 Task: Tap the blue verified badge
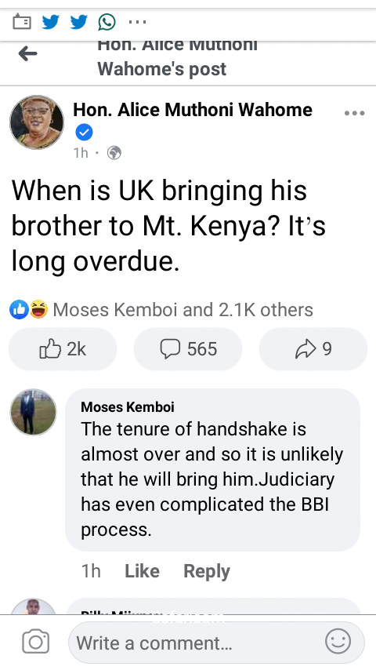pos(84,133)
